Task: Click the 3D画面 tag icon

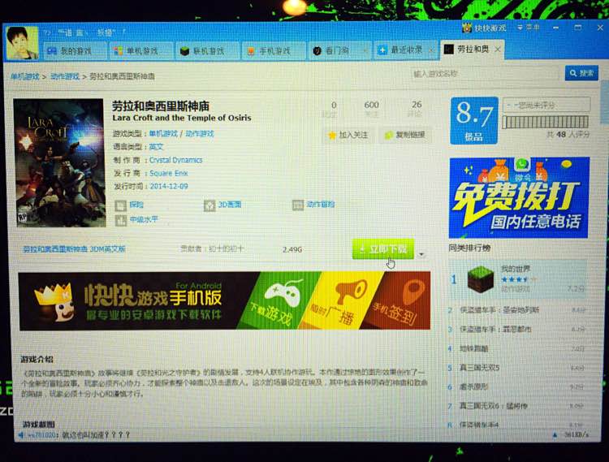Action: point(209,205)
